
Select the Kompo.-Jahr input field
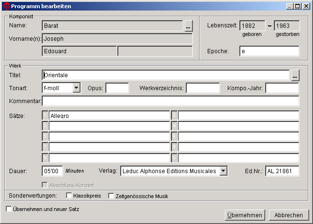[282, 88]
